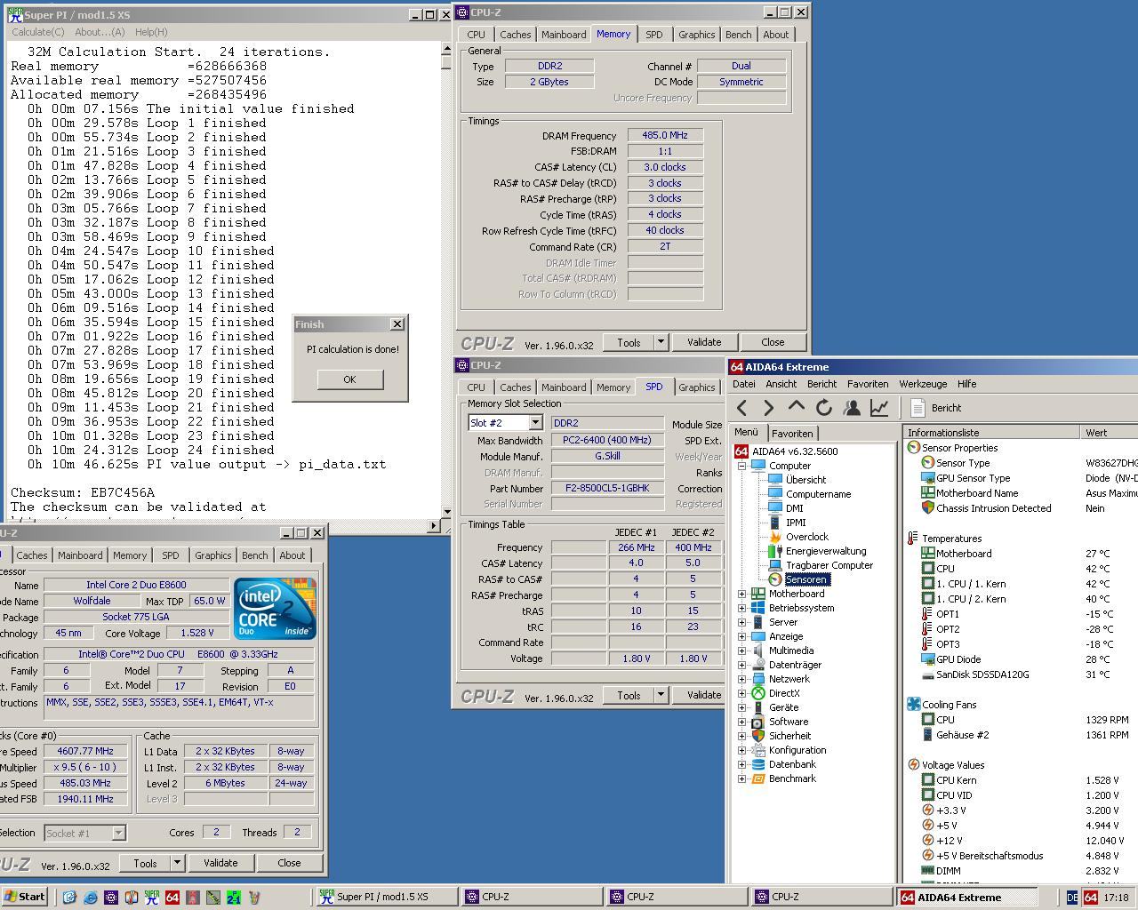Expand the Betriebssystem tree node

coord(742,608)
